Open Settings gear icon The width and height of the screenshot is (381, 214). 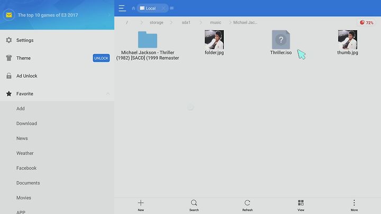pos(9,40)
